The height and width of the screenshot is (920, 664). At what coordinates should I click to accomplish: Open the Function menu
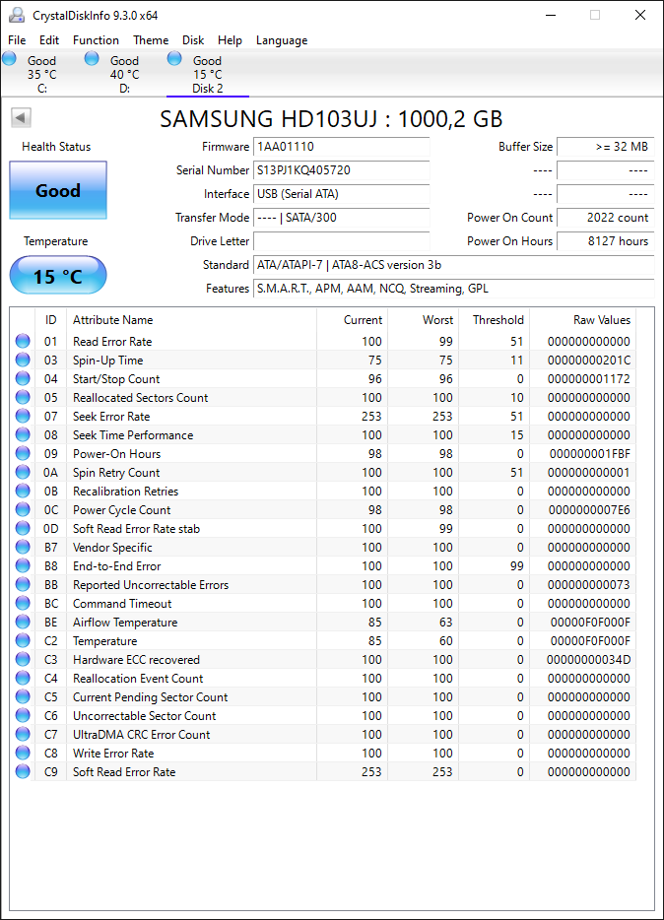96,40
